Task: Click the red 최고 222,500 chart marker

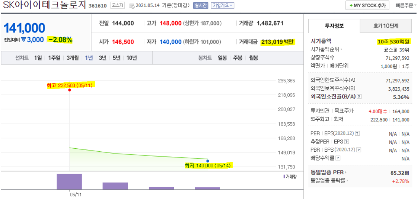Action: [69, 90]
